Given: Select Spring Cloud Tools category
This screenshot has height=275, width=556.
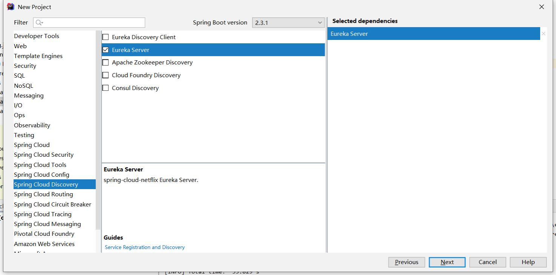Looking at the screenshot, I should pyautogui.click(x=55, y=165).
